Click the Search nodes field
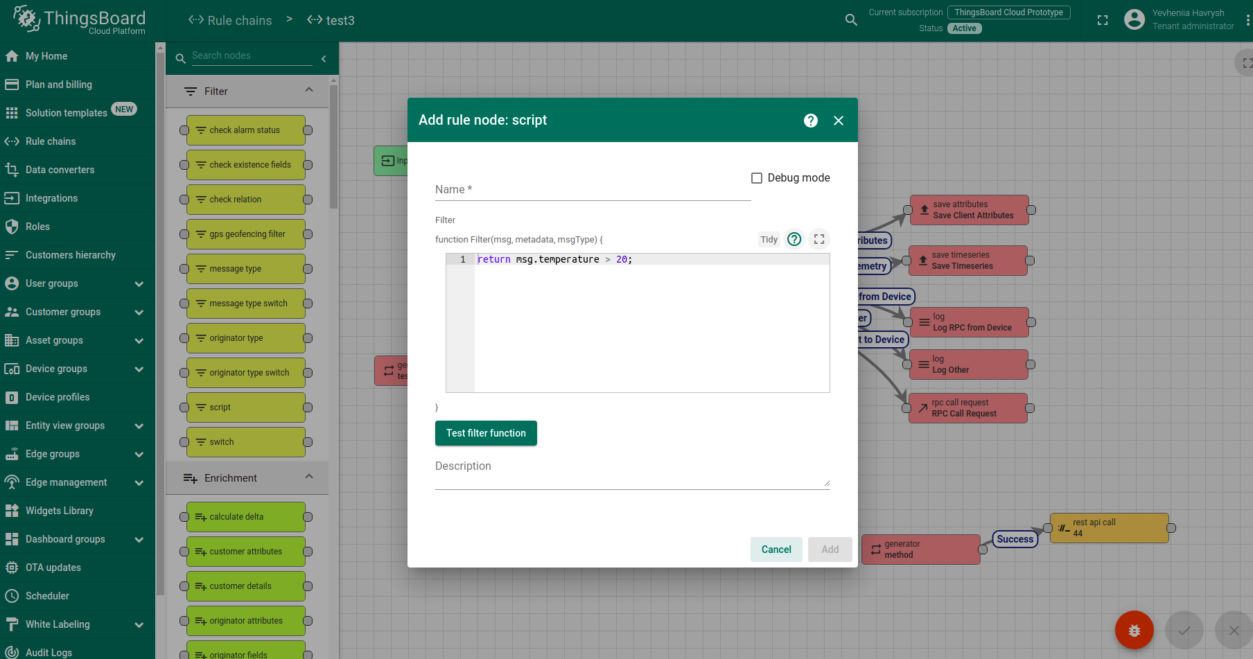This screenshot has height=659, width=1253. pyautogui.click(x=252, y=56)
